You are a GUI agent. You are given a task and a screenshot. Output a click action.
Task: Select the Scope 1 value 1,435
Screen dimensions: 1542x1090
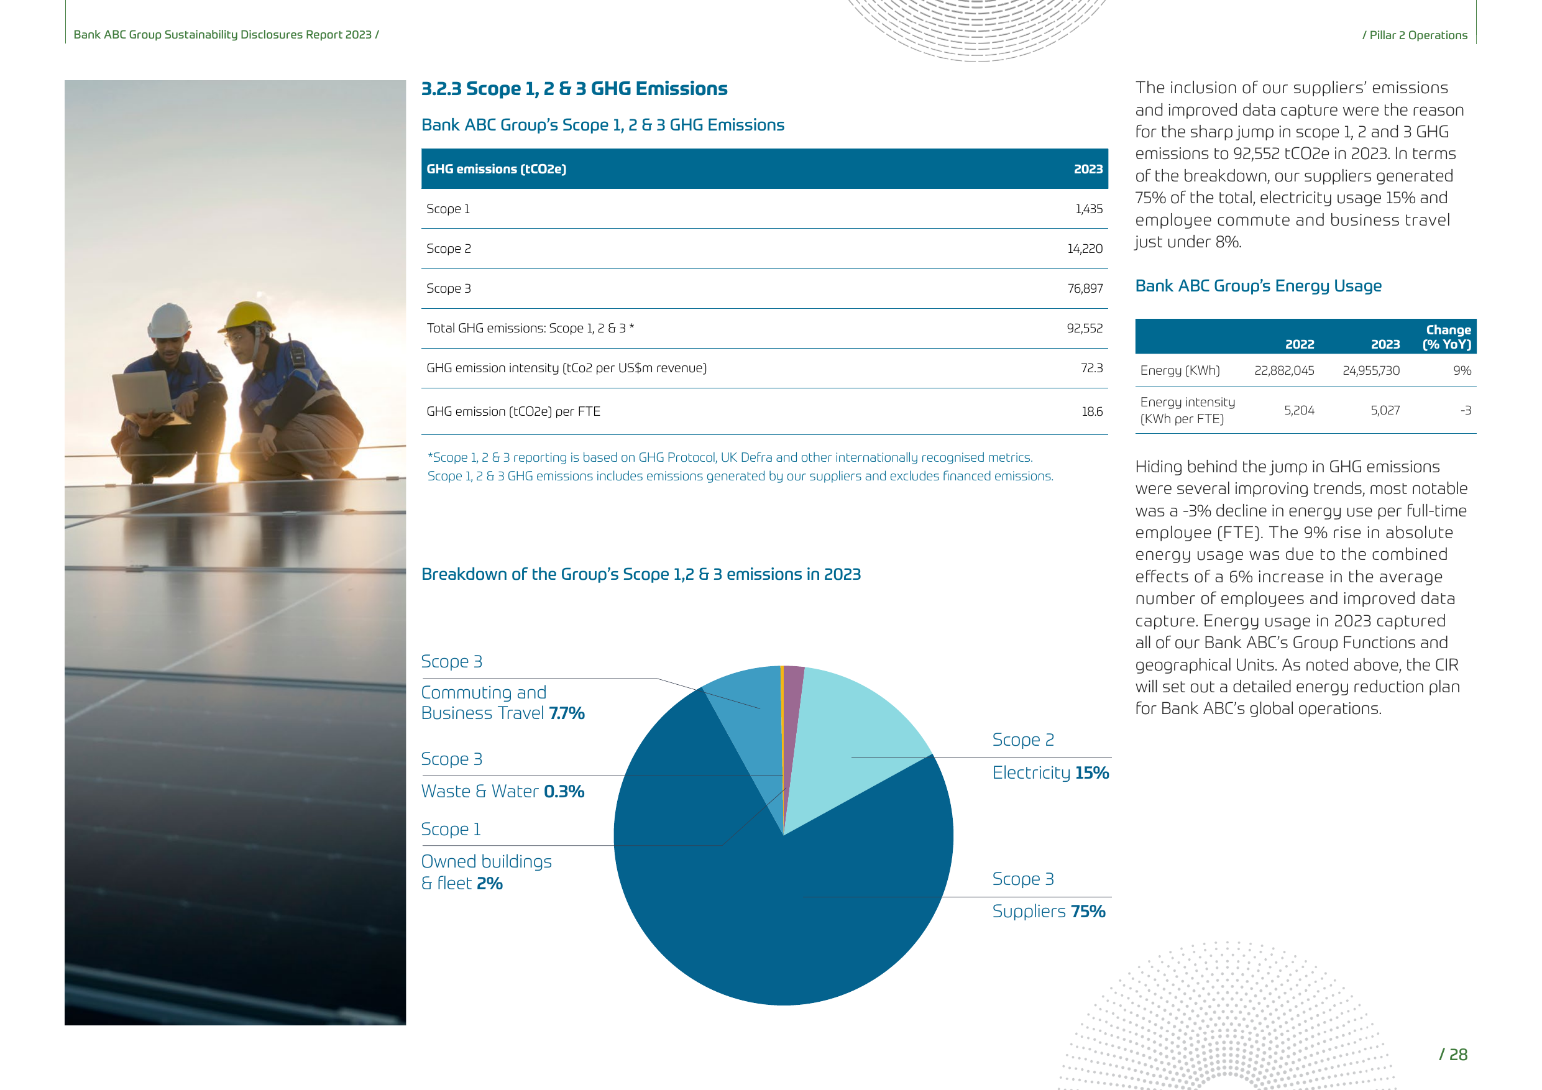(x=1089, y=209)
